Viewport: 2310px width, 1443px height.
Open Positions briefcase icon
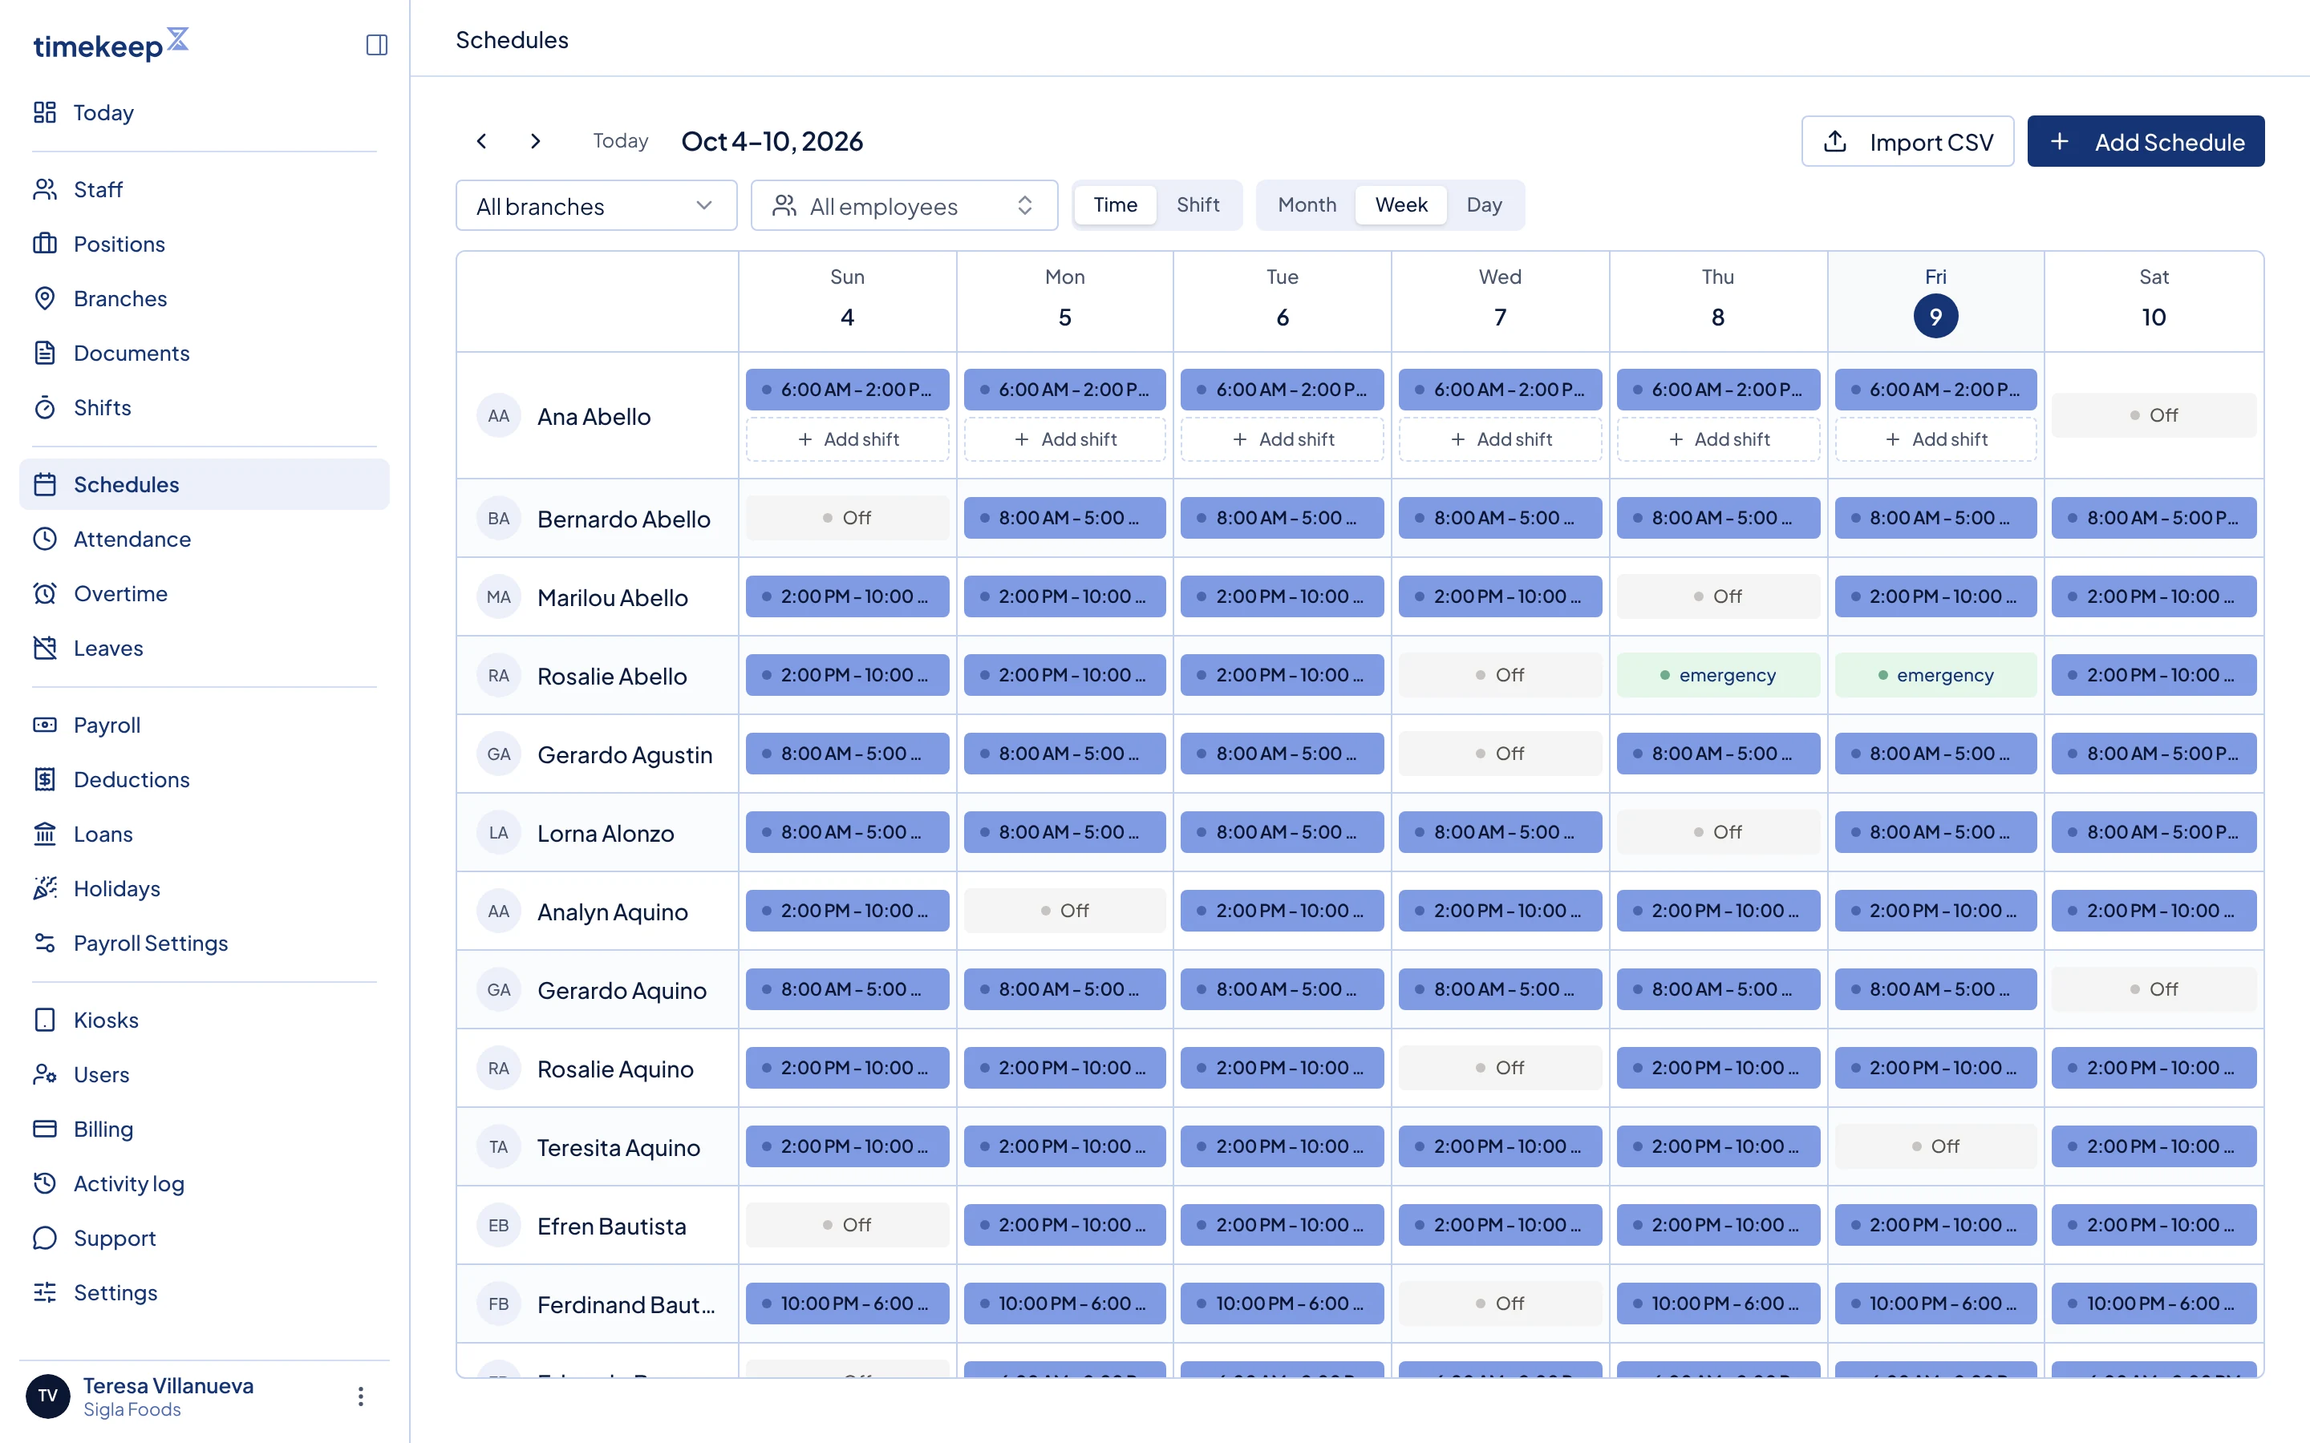[x=45, y=245]
